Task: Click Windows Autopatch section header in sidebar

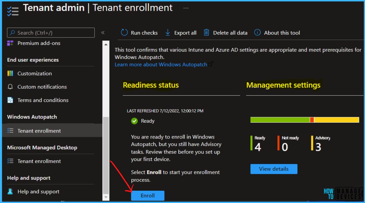Action: click(32, 117)
